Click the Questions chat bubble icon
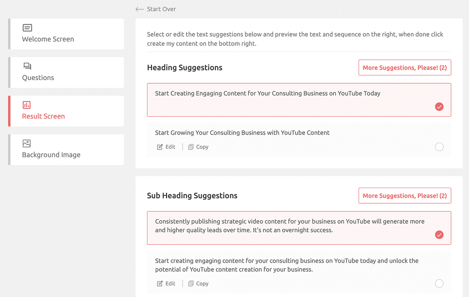 pos(27,66)
